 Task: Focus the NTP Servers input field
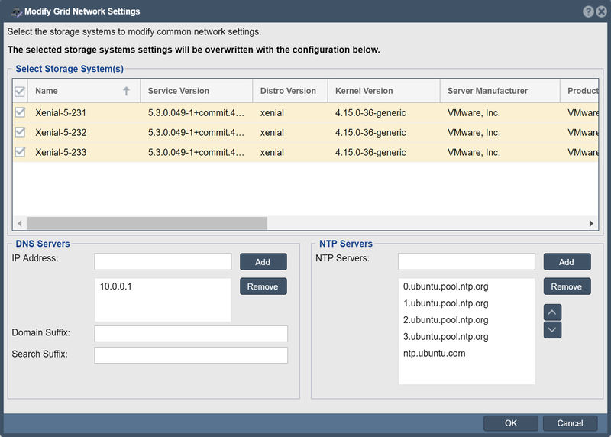tap(467, 261)
